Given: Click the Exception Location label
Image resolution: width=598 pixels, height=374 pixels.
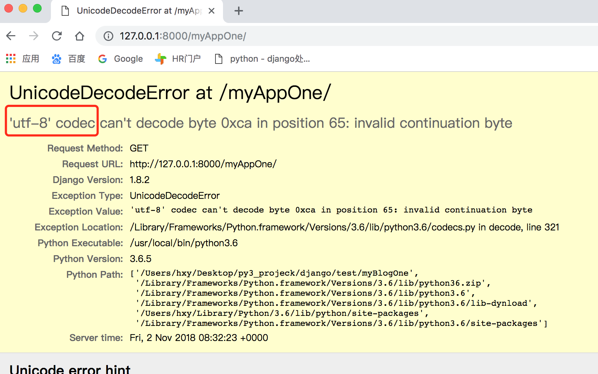Looking at the screenshot, I should point(79,227).
